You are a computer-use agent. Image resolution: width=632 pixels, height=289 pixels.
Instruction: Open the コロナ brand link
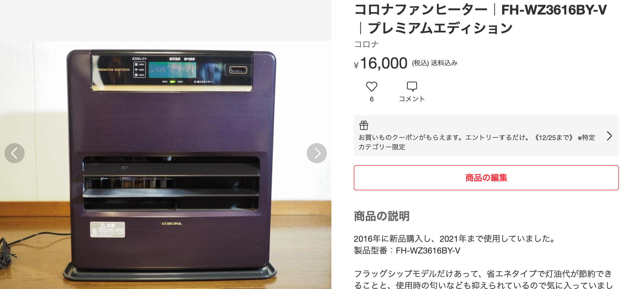(x=366, y=44)
